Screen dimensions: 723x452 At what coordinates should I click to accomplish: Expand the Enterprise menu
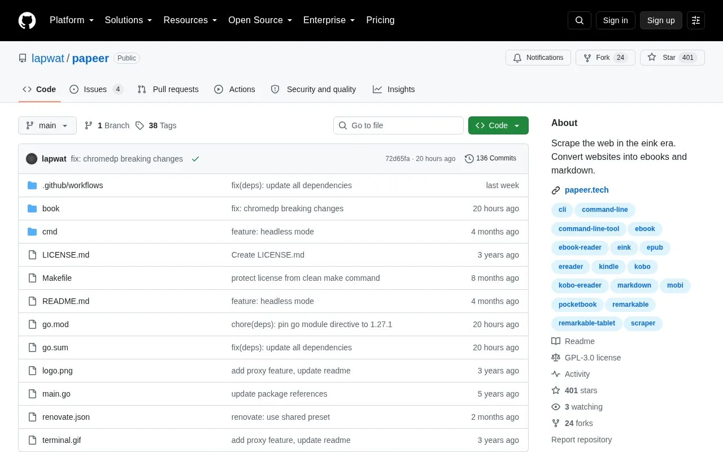[x=329, y=20]
